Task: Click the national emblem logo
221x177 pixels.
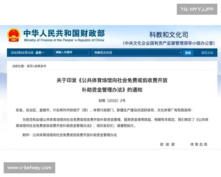Action: [14, 35]
